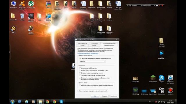
Task: Open the 121123.jpg image thumbnail
Action: (x=135, y=91)
